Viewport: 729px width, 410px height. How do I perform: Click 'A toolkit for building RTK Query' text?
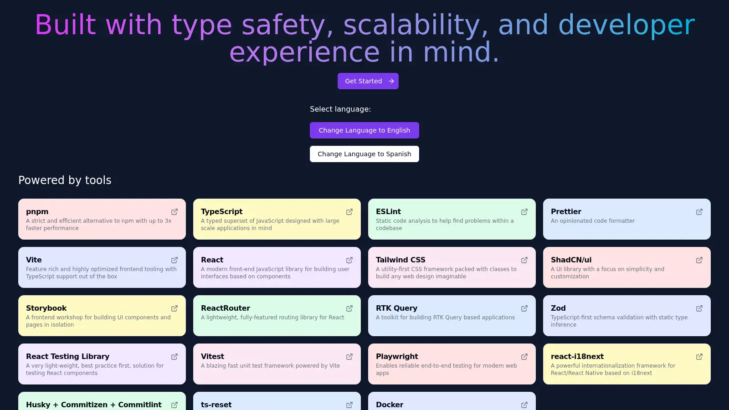click(445, 317)
